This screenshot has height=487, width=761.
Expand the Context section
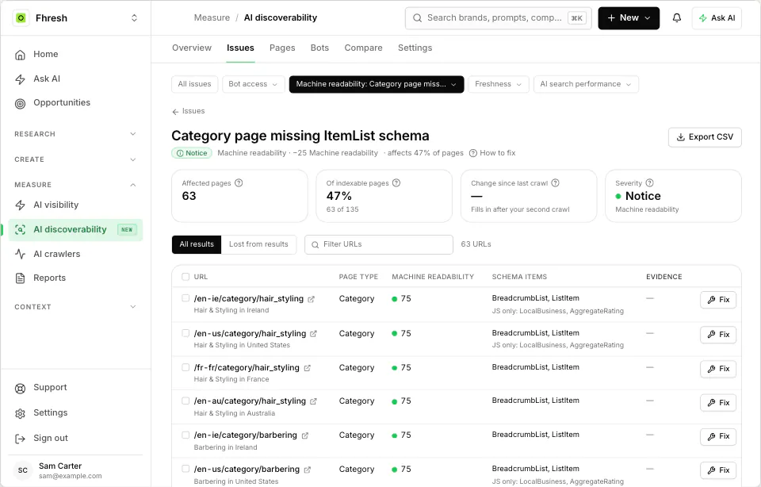tap(75, 307)
